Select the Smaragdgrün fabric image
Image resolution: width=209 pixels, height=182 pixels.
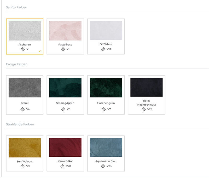click(65, 88)
